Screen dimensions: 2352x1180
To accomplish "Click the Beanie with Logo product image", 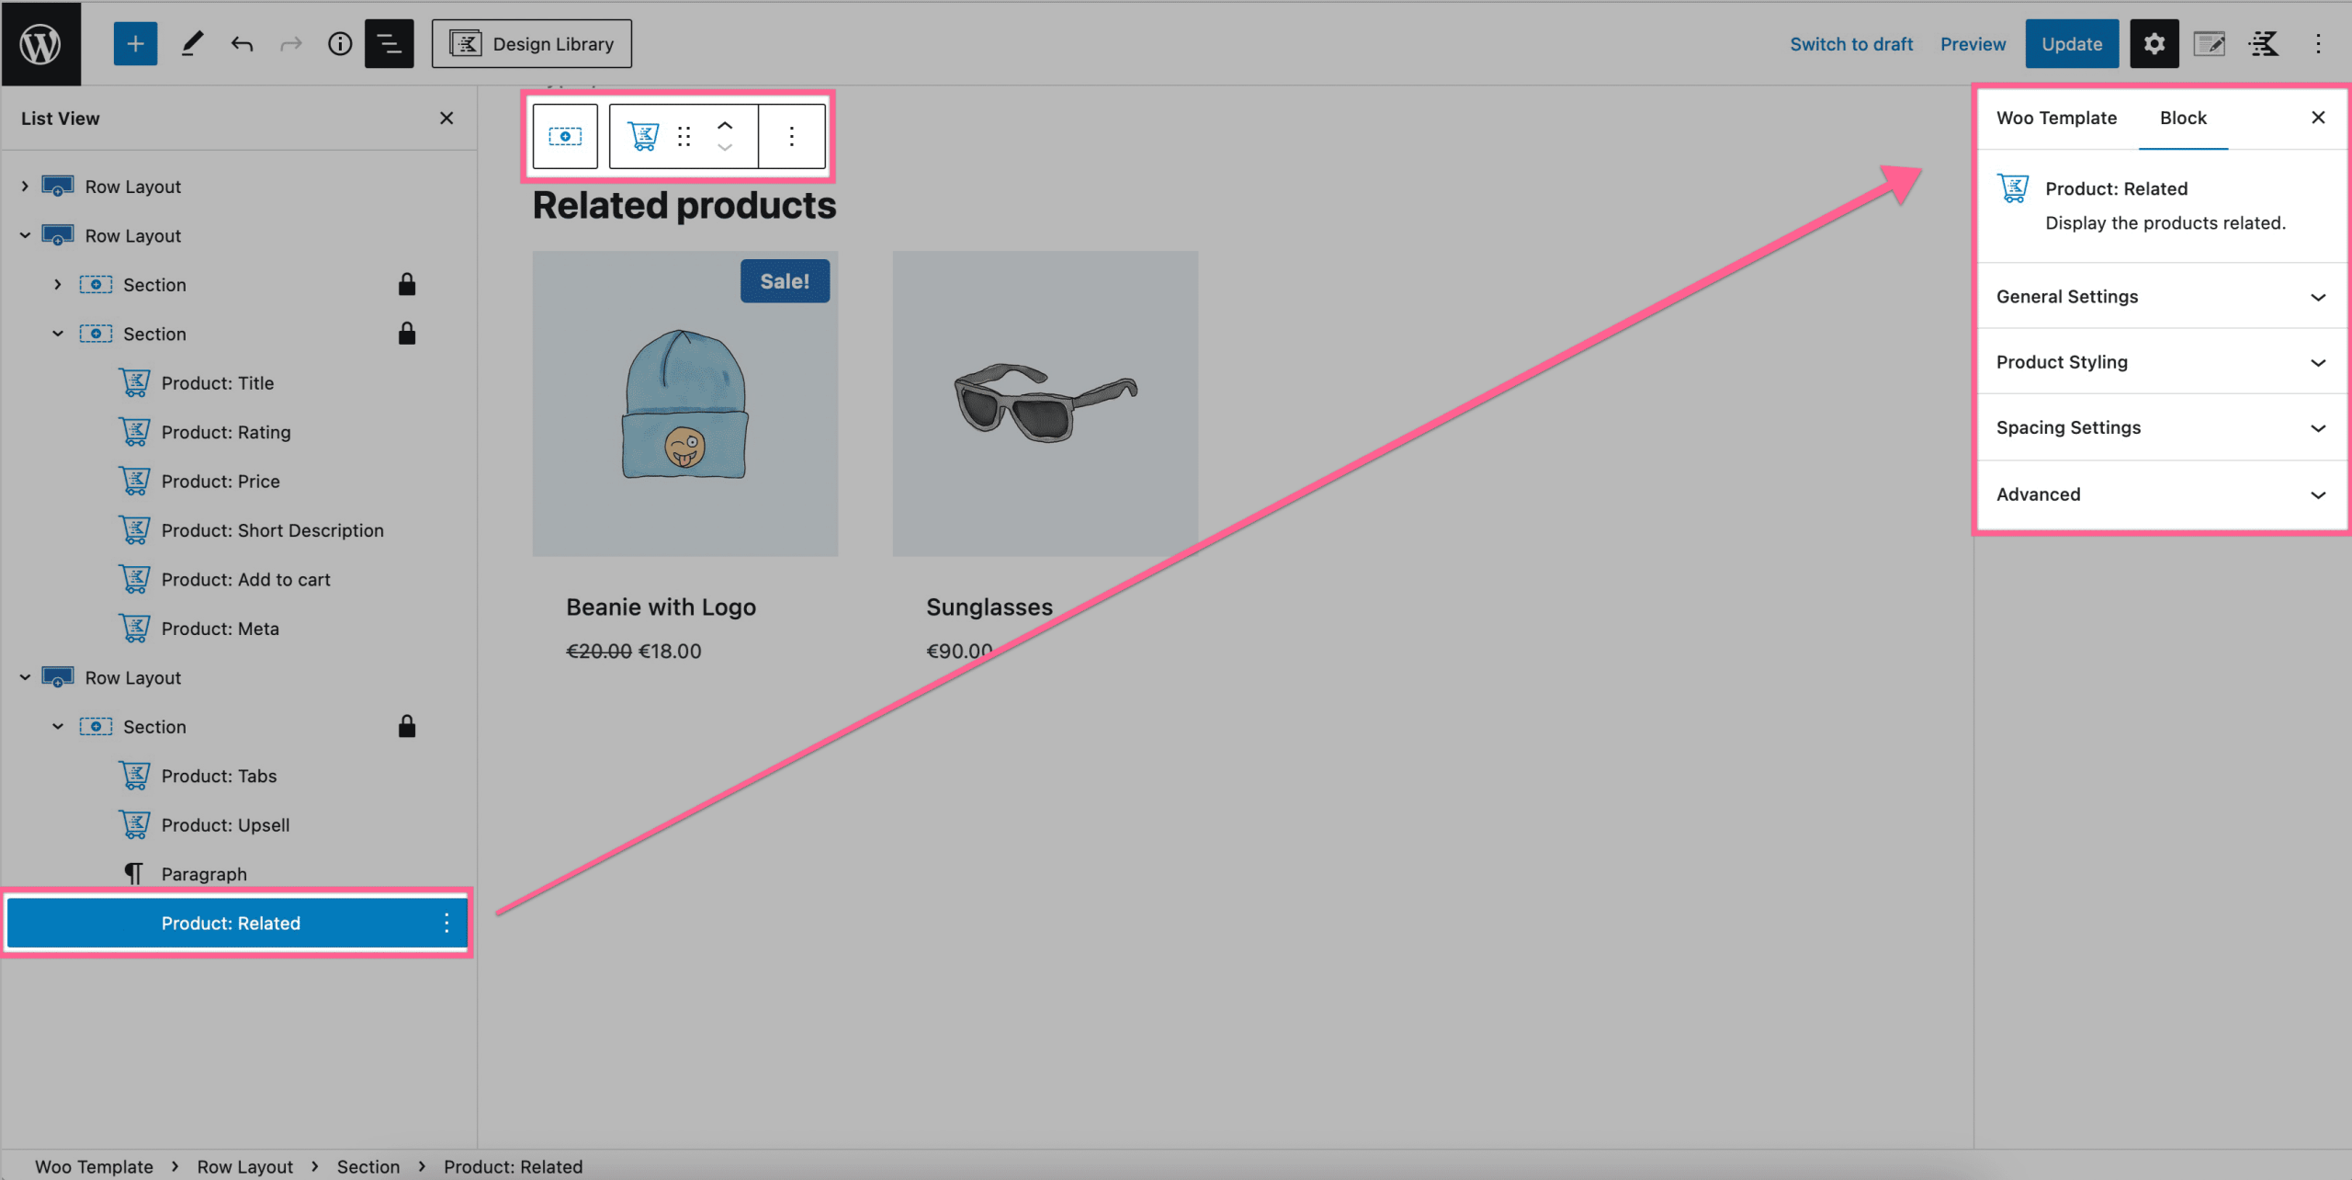I will 685,403.
